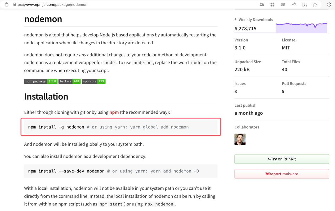
Task: Open the immersive reader icon
Action: click(304, 4)
